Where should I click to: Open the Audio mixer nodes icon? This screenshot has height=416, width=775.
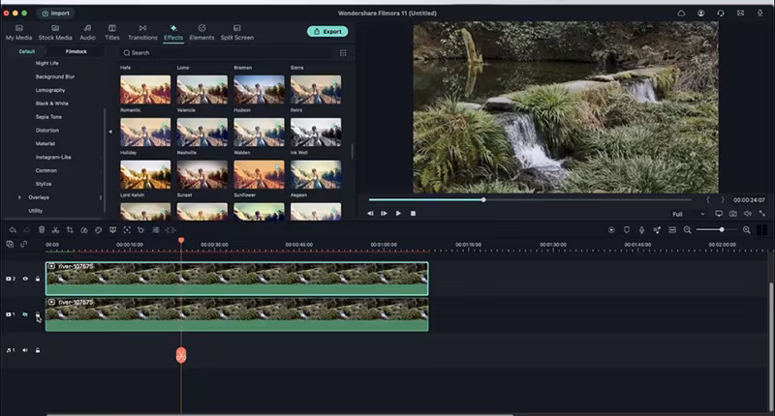point(657,230)
